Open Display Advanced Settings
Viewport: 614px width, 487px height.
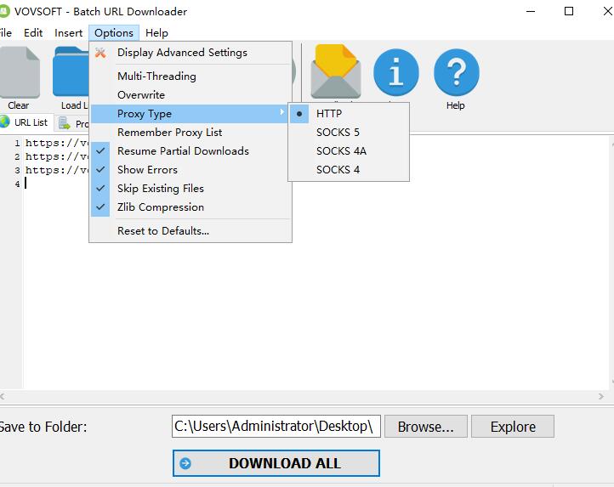190,53
